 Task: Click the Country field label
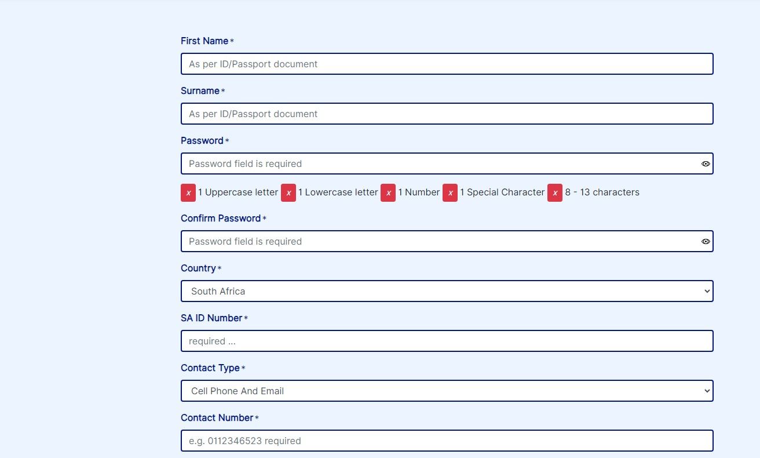point(198,268)
